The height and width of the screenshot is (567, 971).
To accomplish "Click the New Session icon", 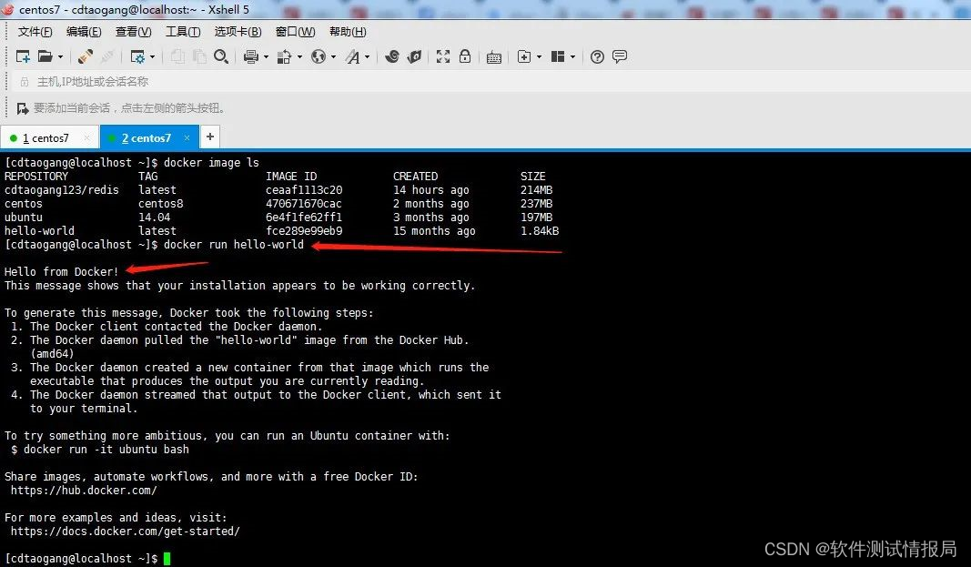I will 23,57.
